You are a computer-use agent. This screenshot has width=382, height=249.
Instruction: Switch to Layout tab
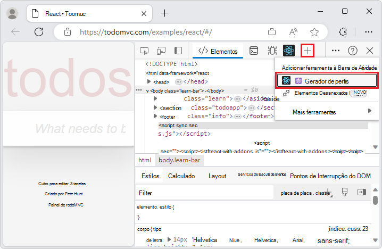click(217, 176)
